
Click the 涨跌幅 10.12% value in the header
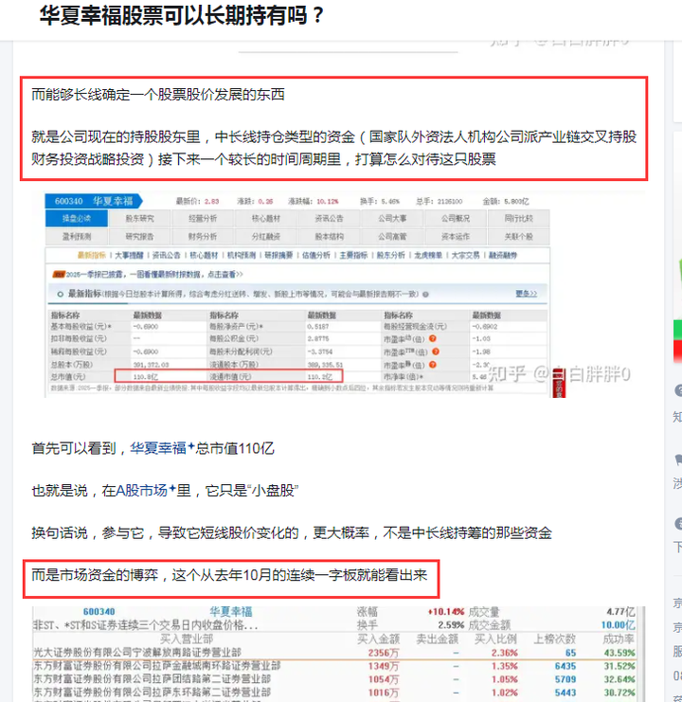pyautogui.click(x=328, y=202)
